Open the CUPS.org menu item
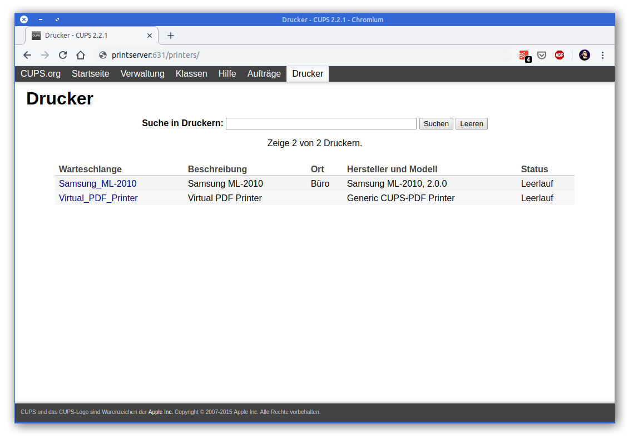This screenshot has height=444, width=633. (41, 74)
